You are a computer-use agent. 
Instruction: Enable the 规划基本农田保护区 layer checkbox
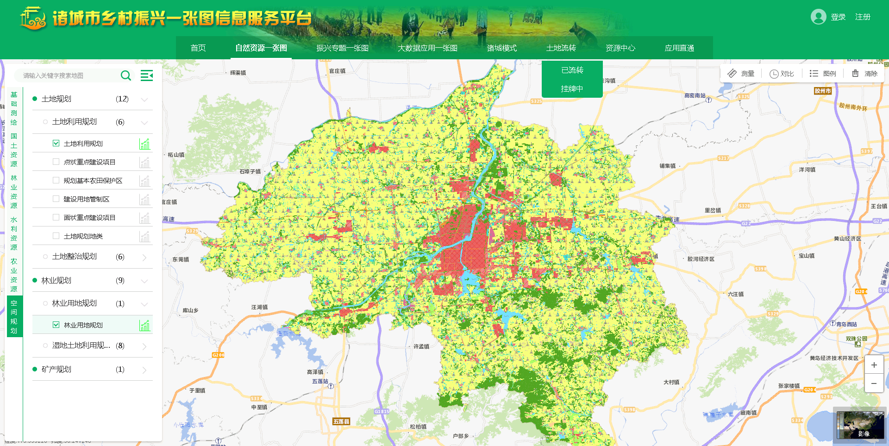[x=56, y=181]
